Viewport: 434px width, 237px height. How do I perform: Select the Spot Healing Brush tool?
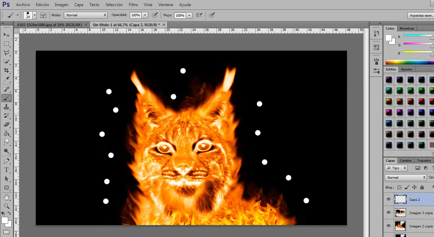6,89
